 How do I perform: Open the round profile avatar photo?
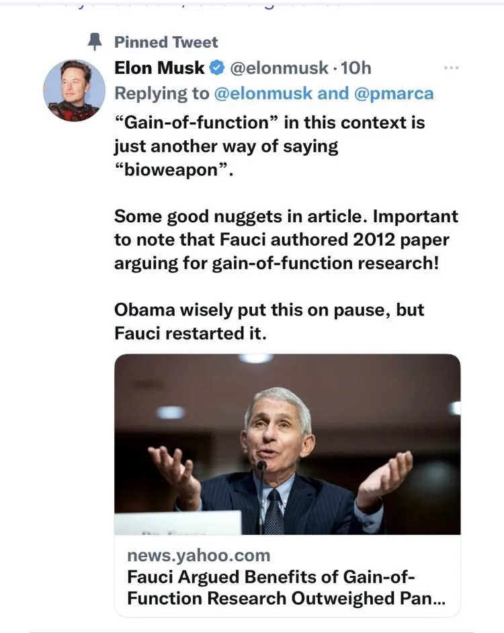tap(75, 91)
